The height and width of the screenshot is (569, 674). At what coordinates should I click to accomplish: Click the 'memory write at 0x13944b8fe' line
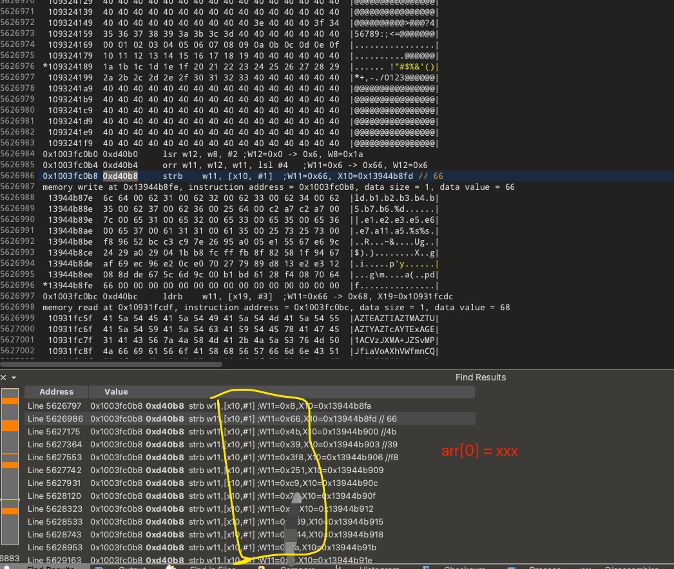[x=278, y=187]
